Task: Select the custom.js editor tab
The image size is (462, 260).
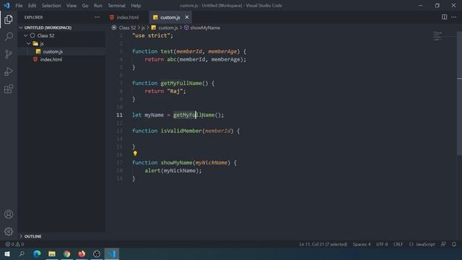Action: pyautogui.click(x=170, y=17)
